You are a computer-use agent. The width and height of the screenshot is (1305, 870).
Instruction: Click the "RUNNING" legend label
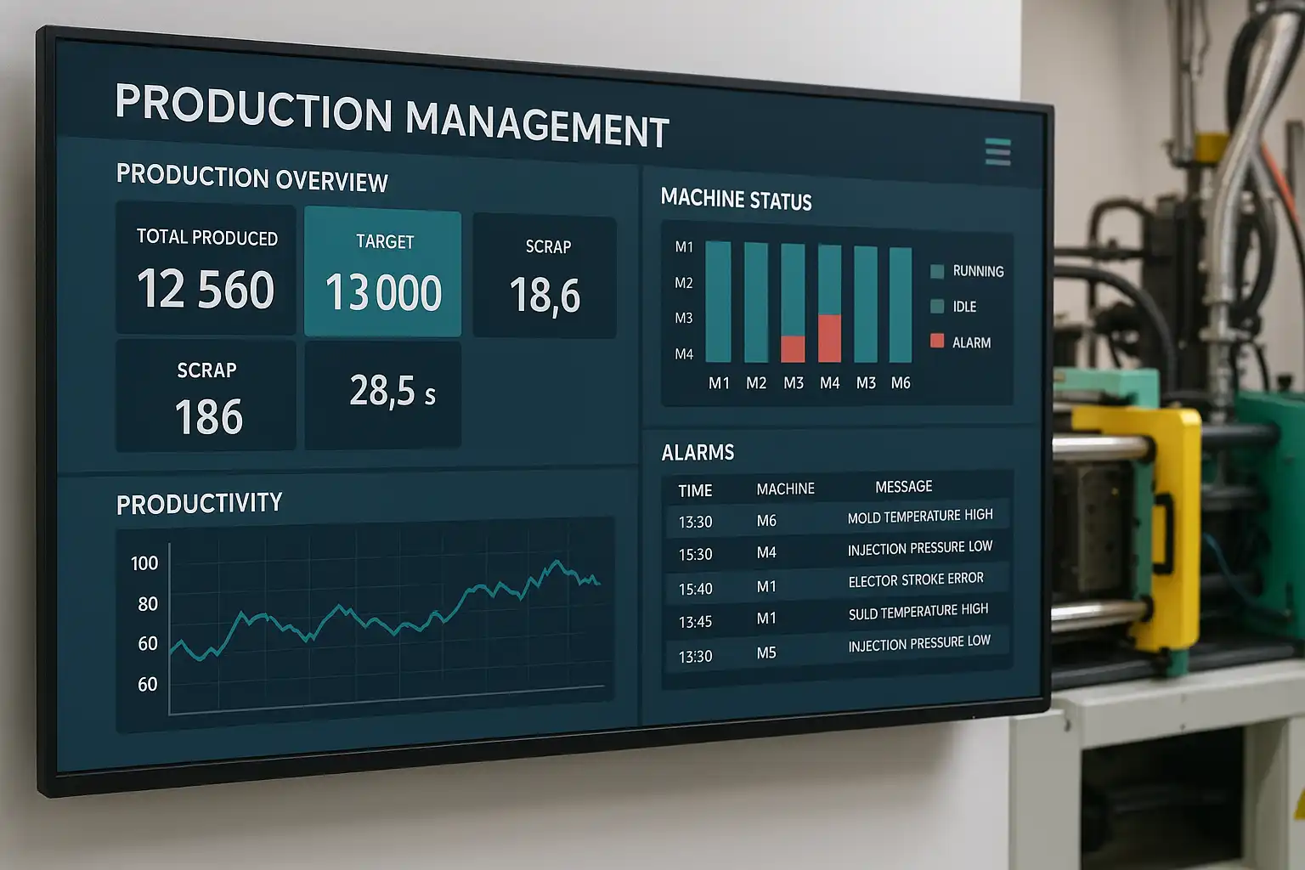pyautogui.click(x=978, y=271)
